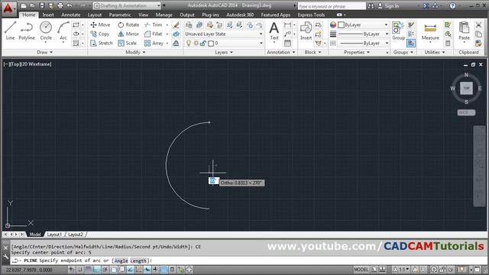489x275 pixels.
Task: Click the Stretch button
Action: [102, 44]
